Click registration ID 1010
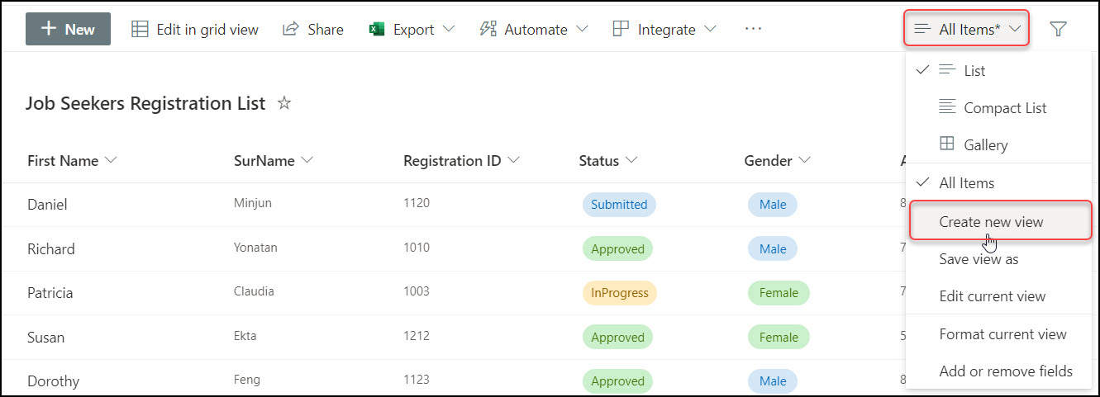The image size is (1100, 397). point(417,248)
